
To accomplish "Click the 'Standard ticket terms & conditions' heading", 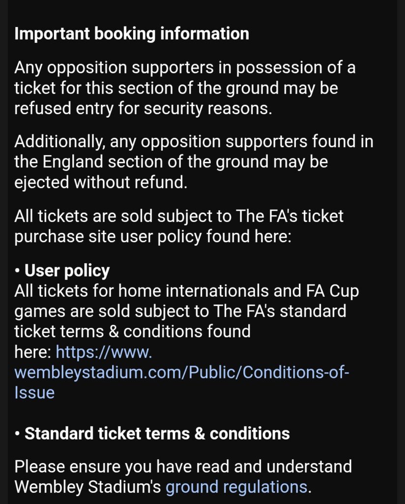I will pos(157,433).
